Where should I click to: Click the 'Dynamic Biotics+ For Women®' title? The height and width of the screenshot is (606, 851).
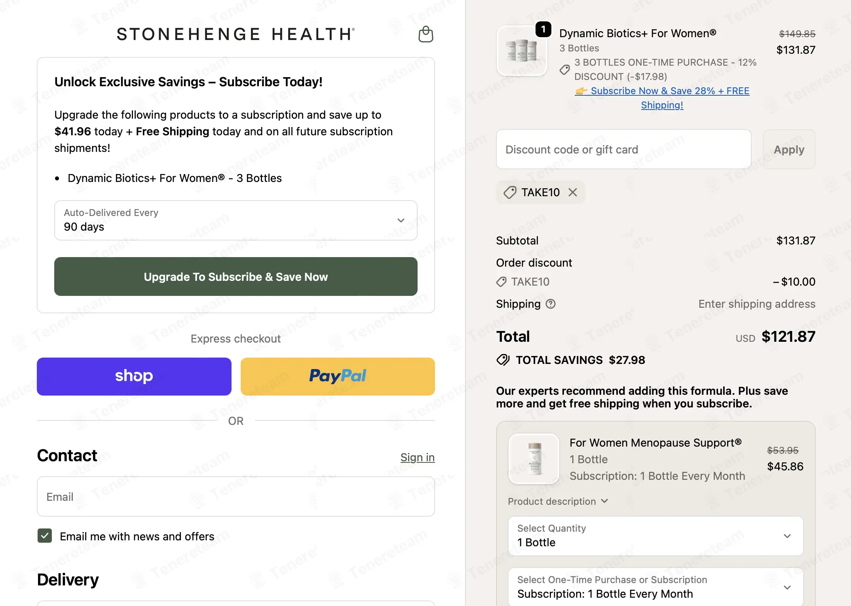[x=638, y=33]
